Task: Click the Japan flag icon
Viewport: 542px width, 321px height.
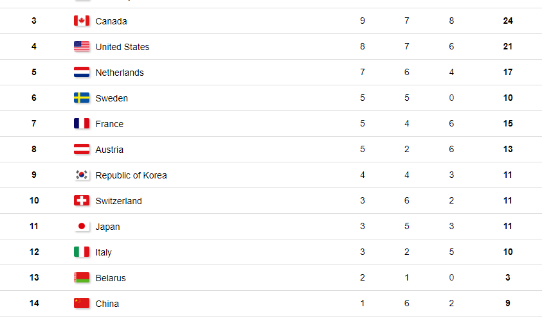Action: pyautogui.click(x=82, y=226)
